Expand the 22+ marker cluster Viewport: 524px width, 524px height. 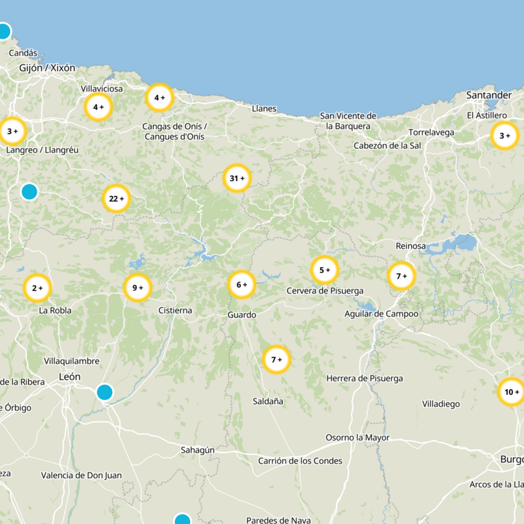point(117,199)
